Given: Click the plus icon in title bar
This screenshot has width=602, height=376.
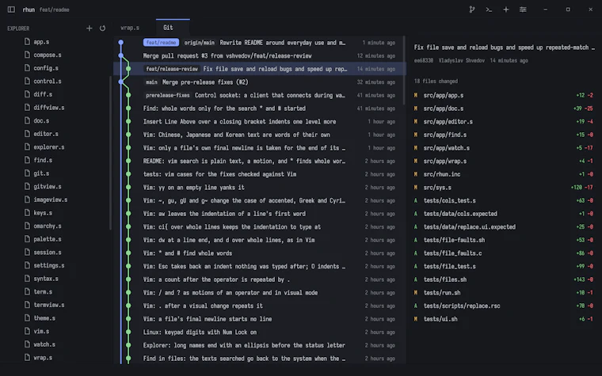Looking at the screenshot, I should (x=506, y=9).
